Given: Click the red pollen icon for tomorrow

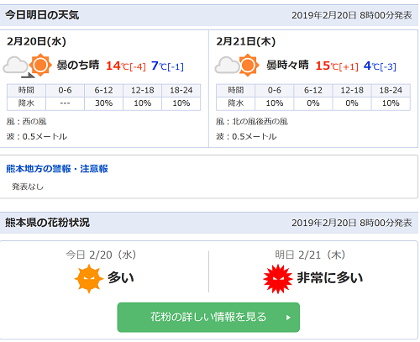Looking at the screenshot, I should coord(278,279).
